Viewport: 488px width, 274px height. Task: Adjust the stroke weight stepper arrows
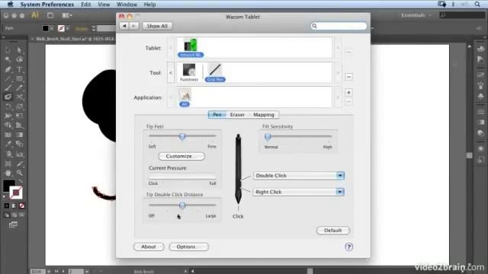click(x=93, y=28)
